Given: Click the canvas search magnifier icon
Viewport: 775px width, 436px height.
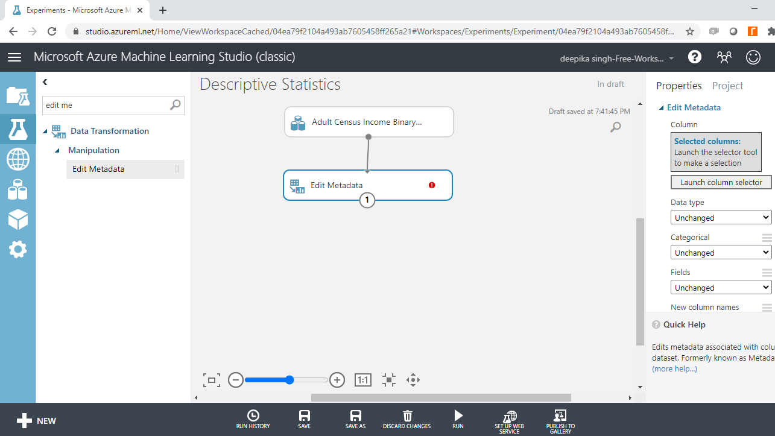Looking at the screenshot, I should (615, 127).
